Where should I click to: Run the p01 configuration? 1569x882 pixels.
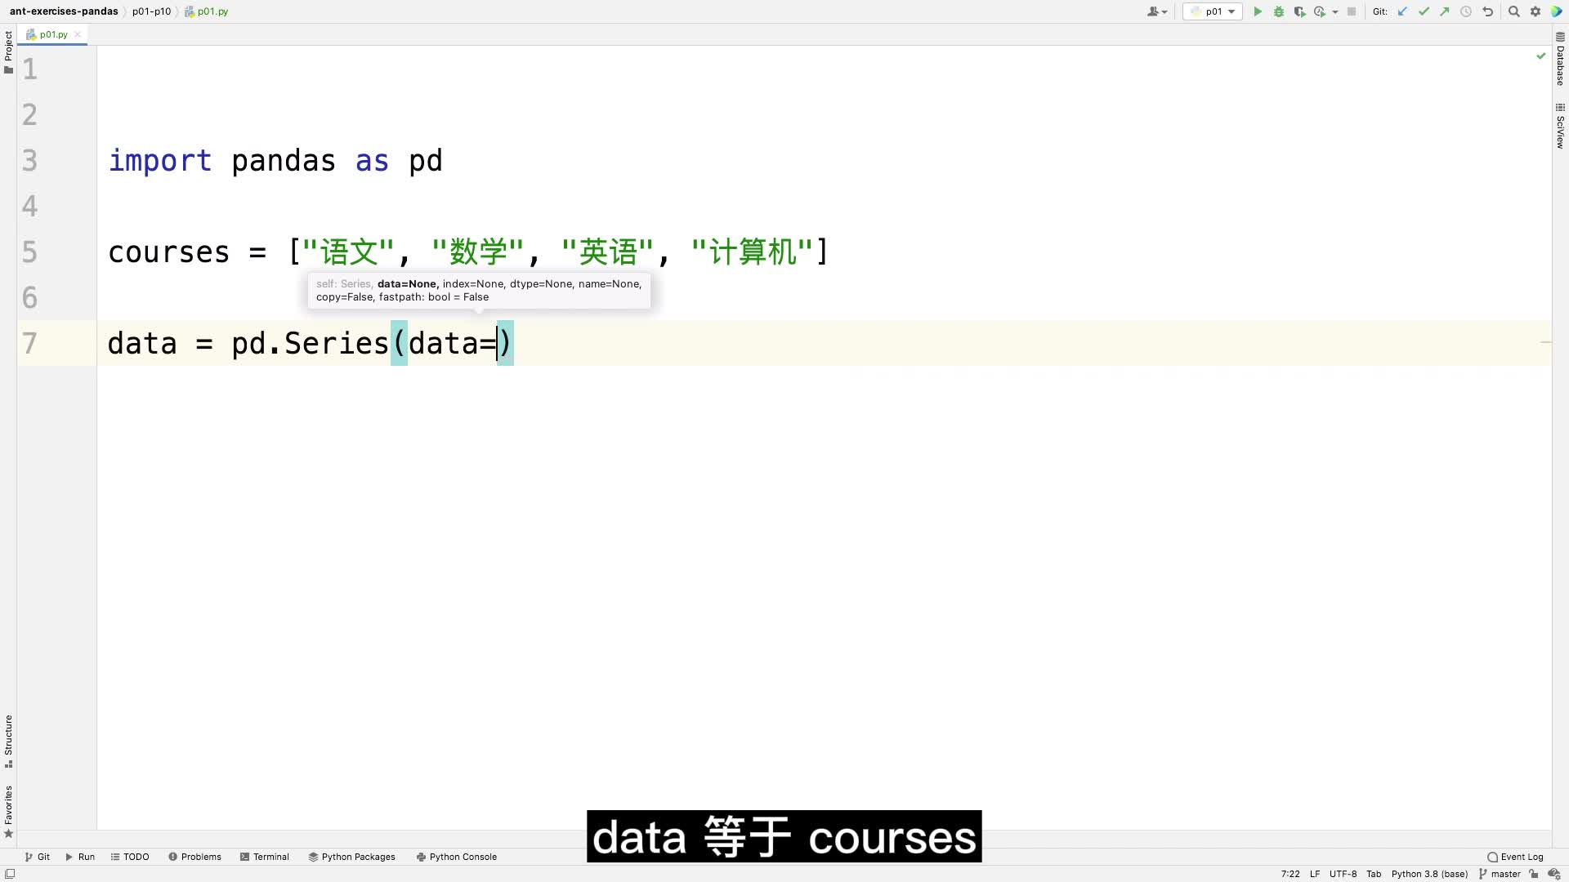coord(1258,11)
